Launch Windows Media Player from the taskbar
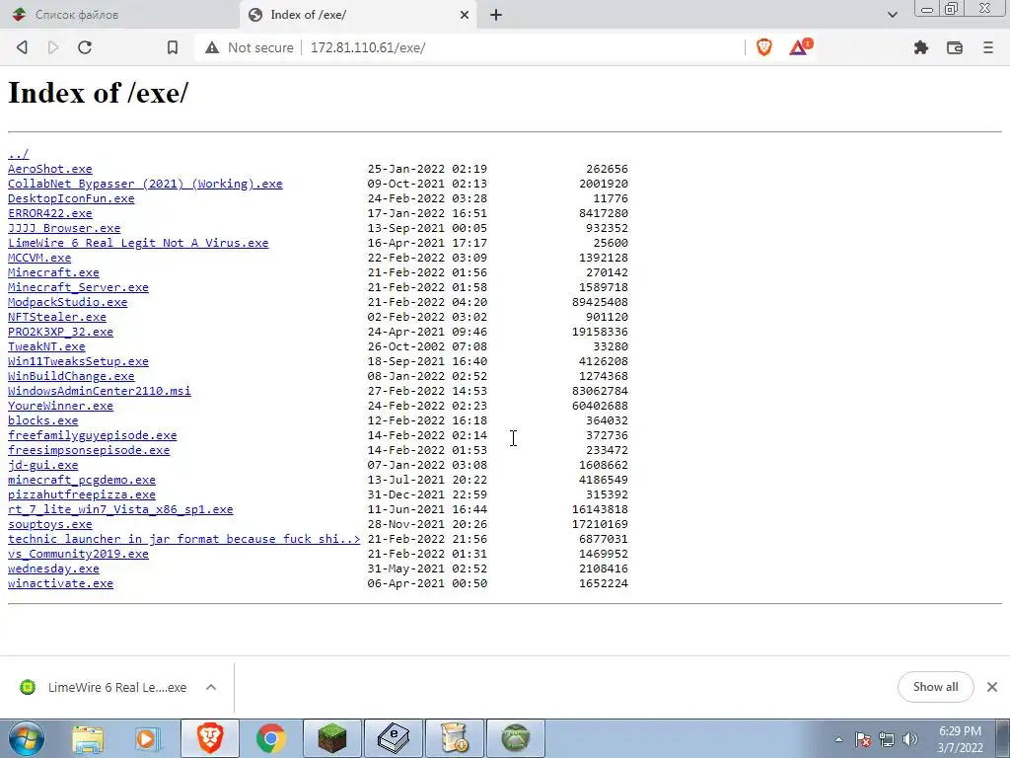Image resolution: width=1010 pixels, height=758 pixels. tap(149, 738)
